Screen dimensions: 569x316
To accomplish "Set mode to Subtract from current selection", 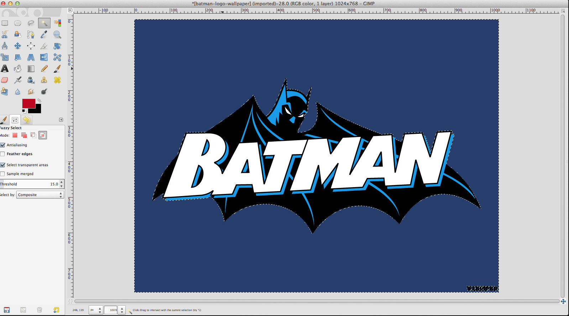I will tap(33, 135).
